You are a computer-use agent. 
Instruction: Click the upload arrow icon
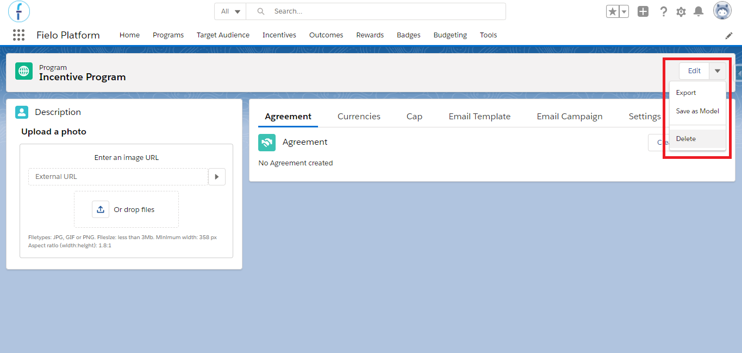tap(101, 209)
